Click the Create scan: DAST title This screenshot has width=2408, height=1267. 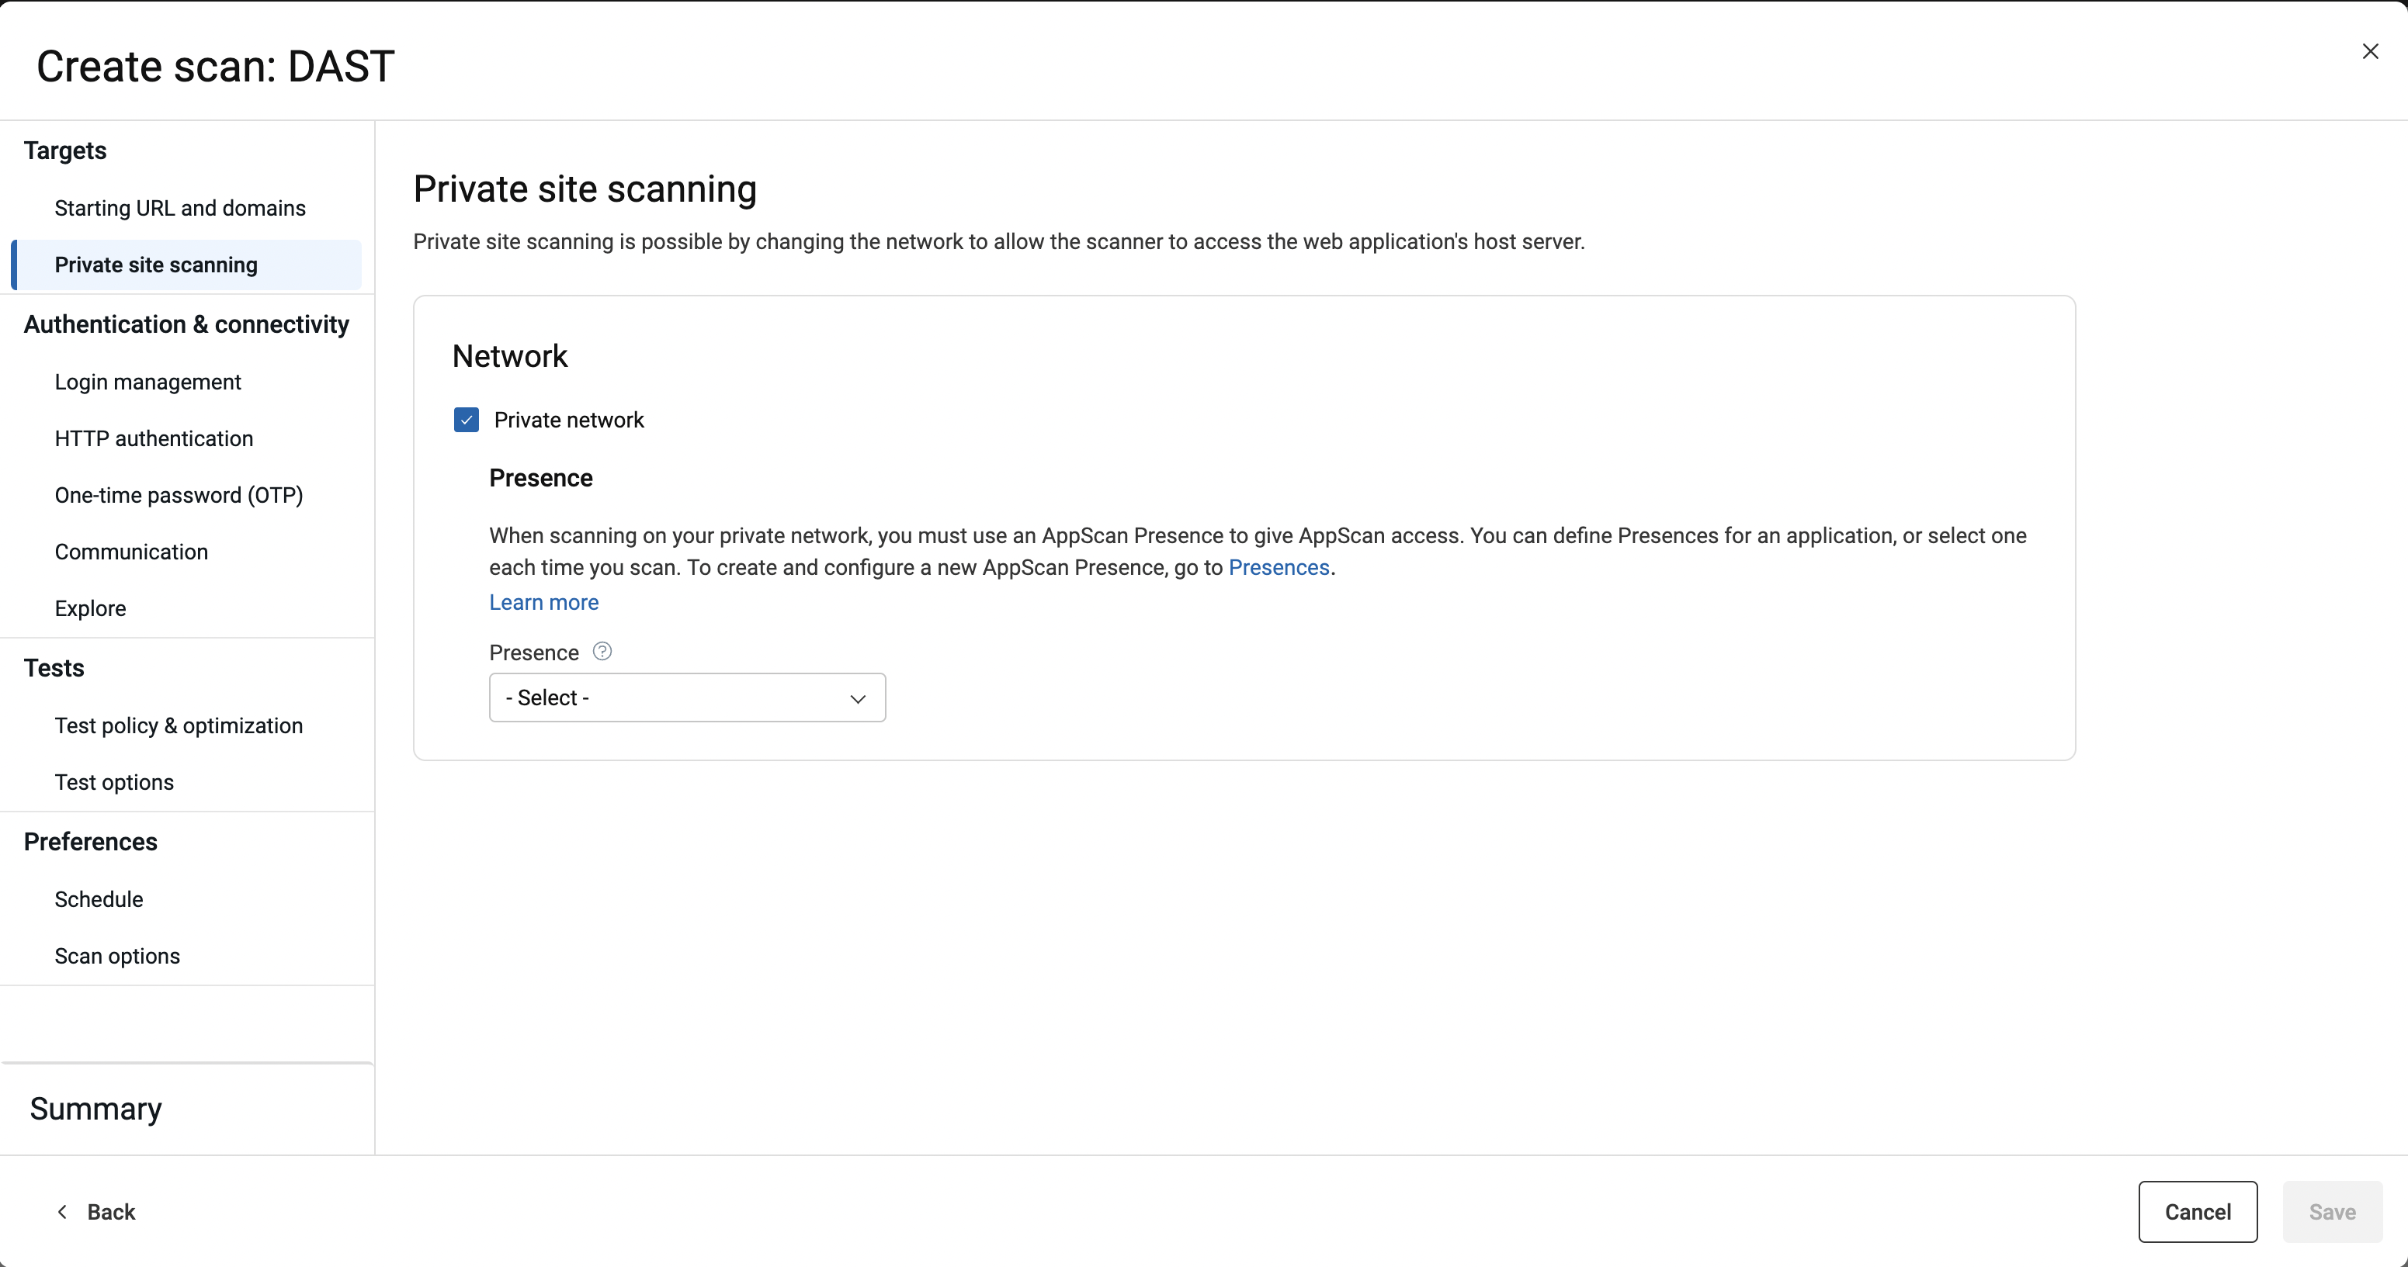pos(216,67)
